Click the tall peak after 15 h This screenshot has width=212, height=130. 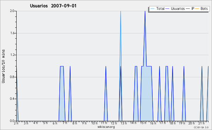pyautogui.click(x=145, y=39)
